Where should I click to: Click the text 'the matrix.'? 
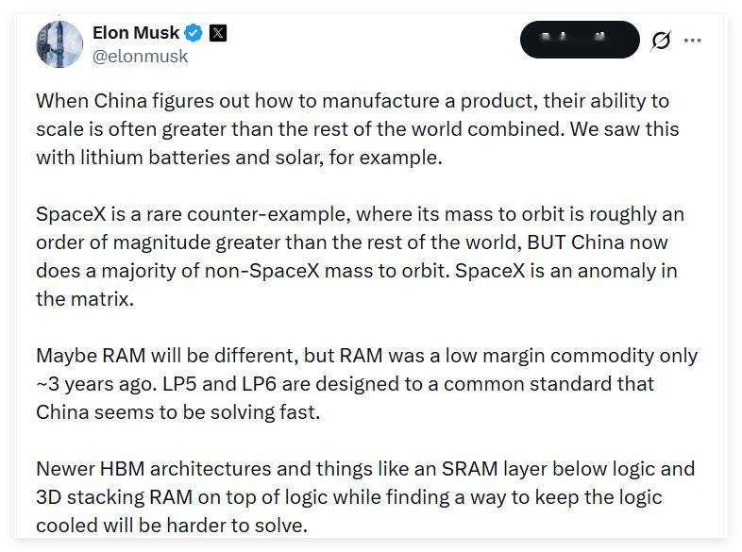[x=85, y=299]
